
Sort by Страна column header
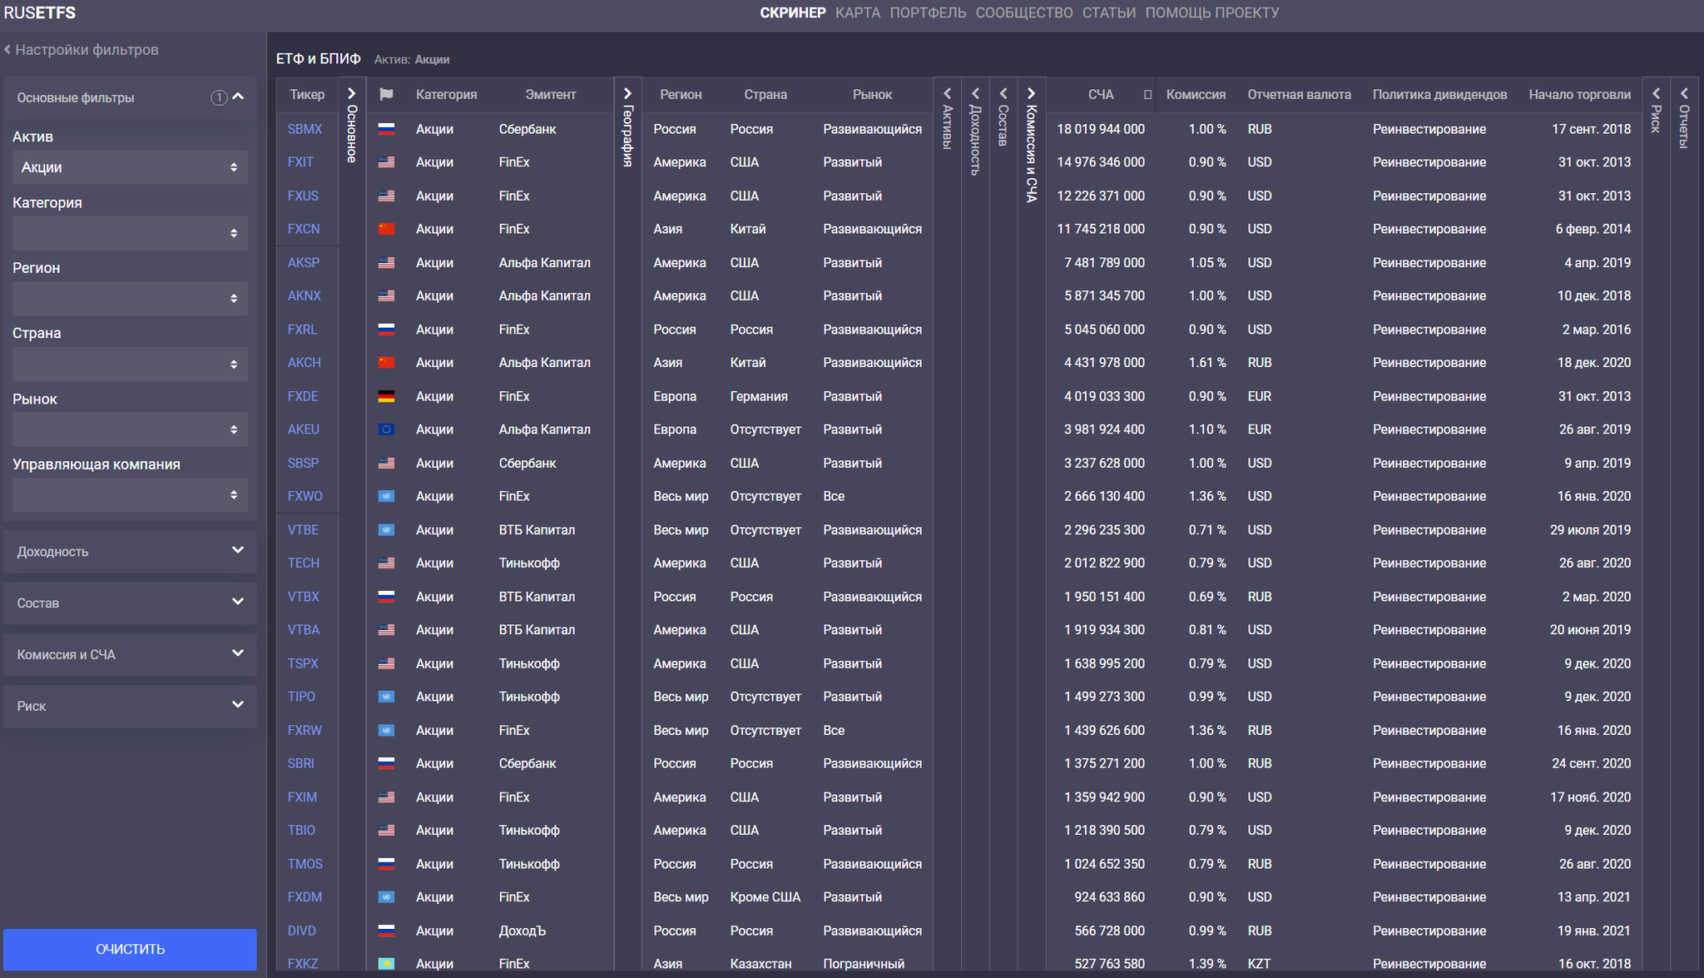point(765,95)
